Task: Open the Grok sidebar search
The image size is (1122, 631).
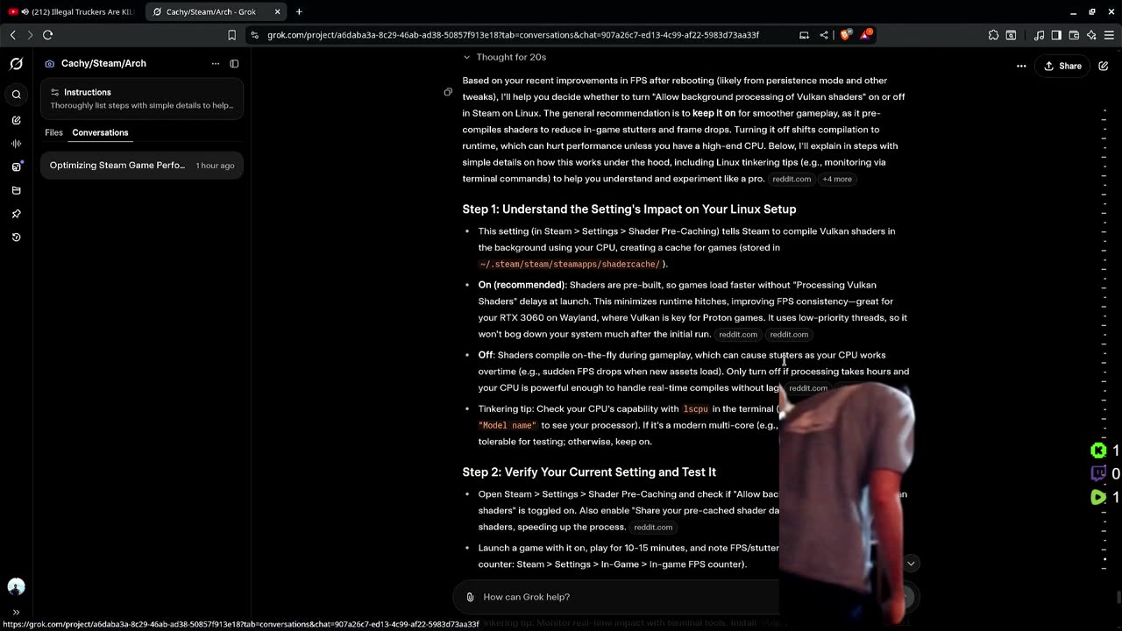Action: click(16, 95)
